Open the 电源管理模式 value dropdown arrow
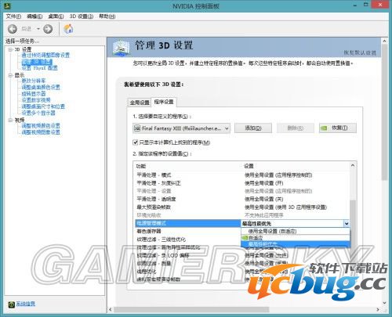392x317 pixels. 347,223
